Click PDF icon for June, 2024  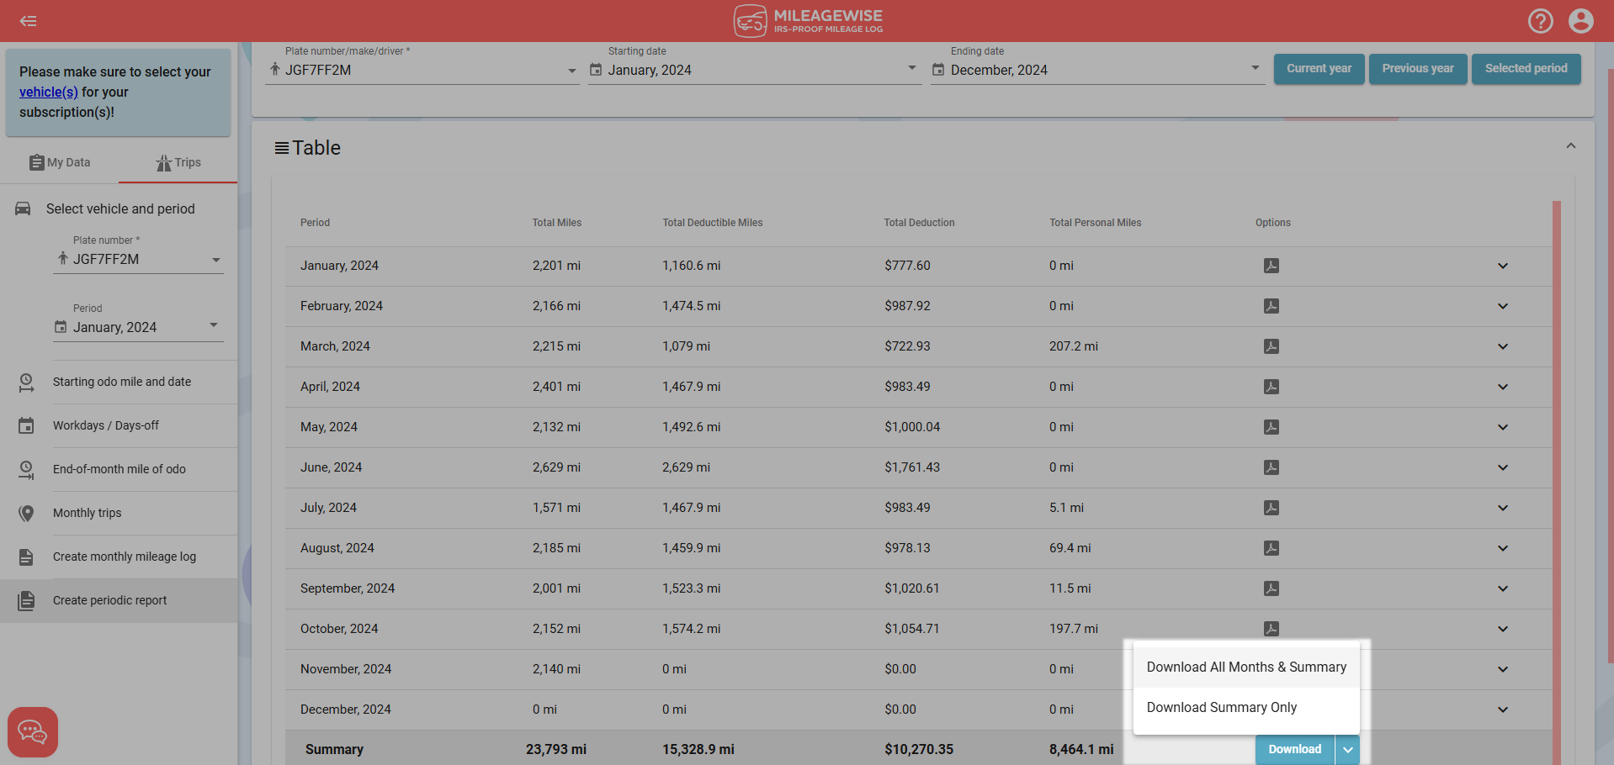coord(1271,467)
